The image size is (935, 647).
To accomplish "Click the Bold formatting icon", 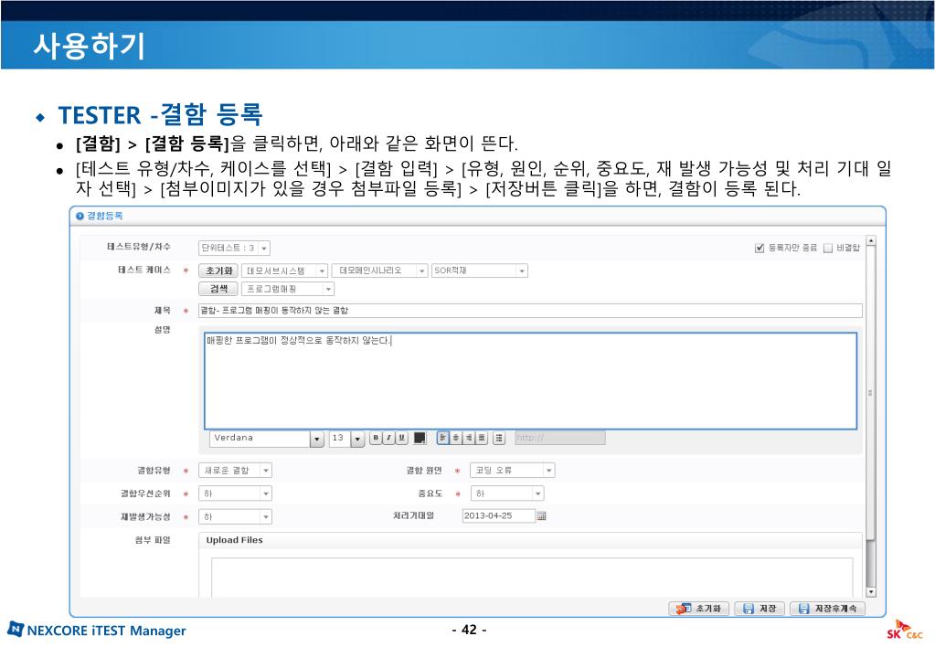I will coord(376,438).
